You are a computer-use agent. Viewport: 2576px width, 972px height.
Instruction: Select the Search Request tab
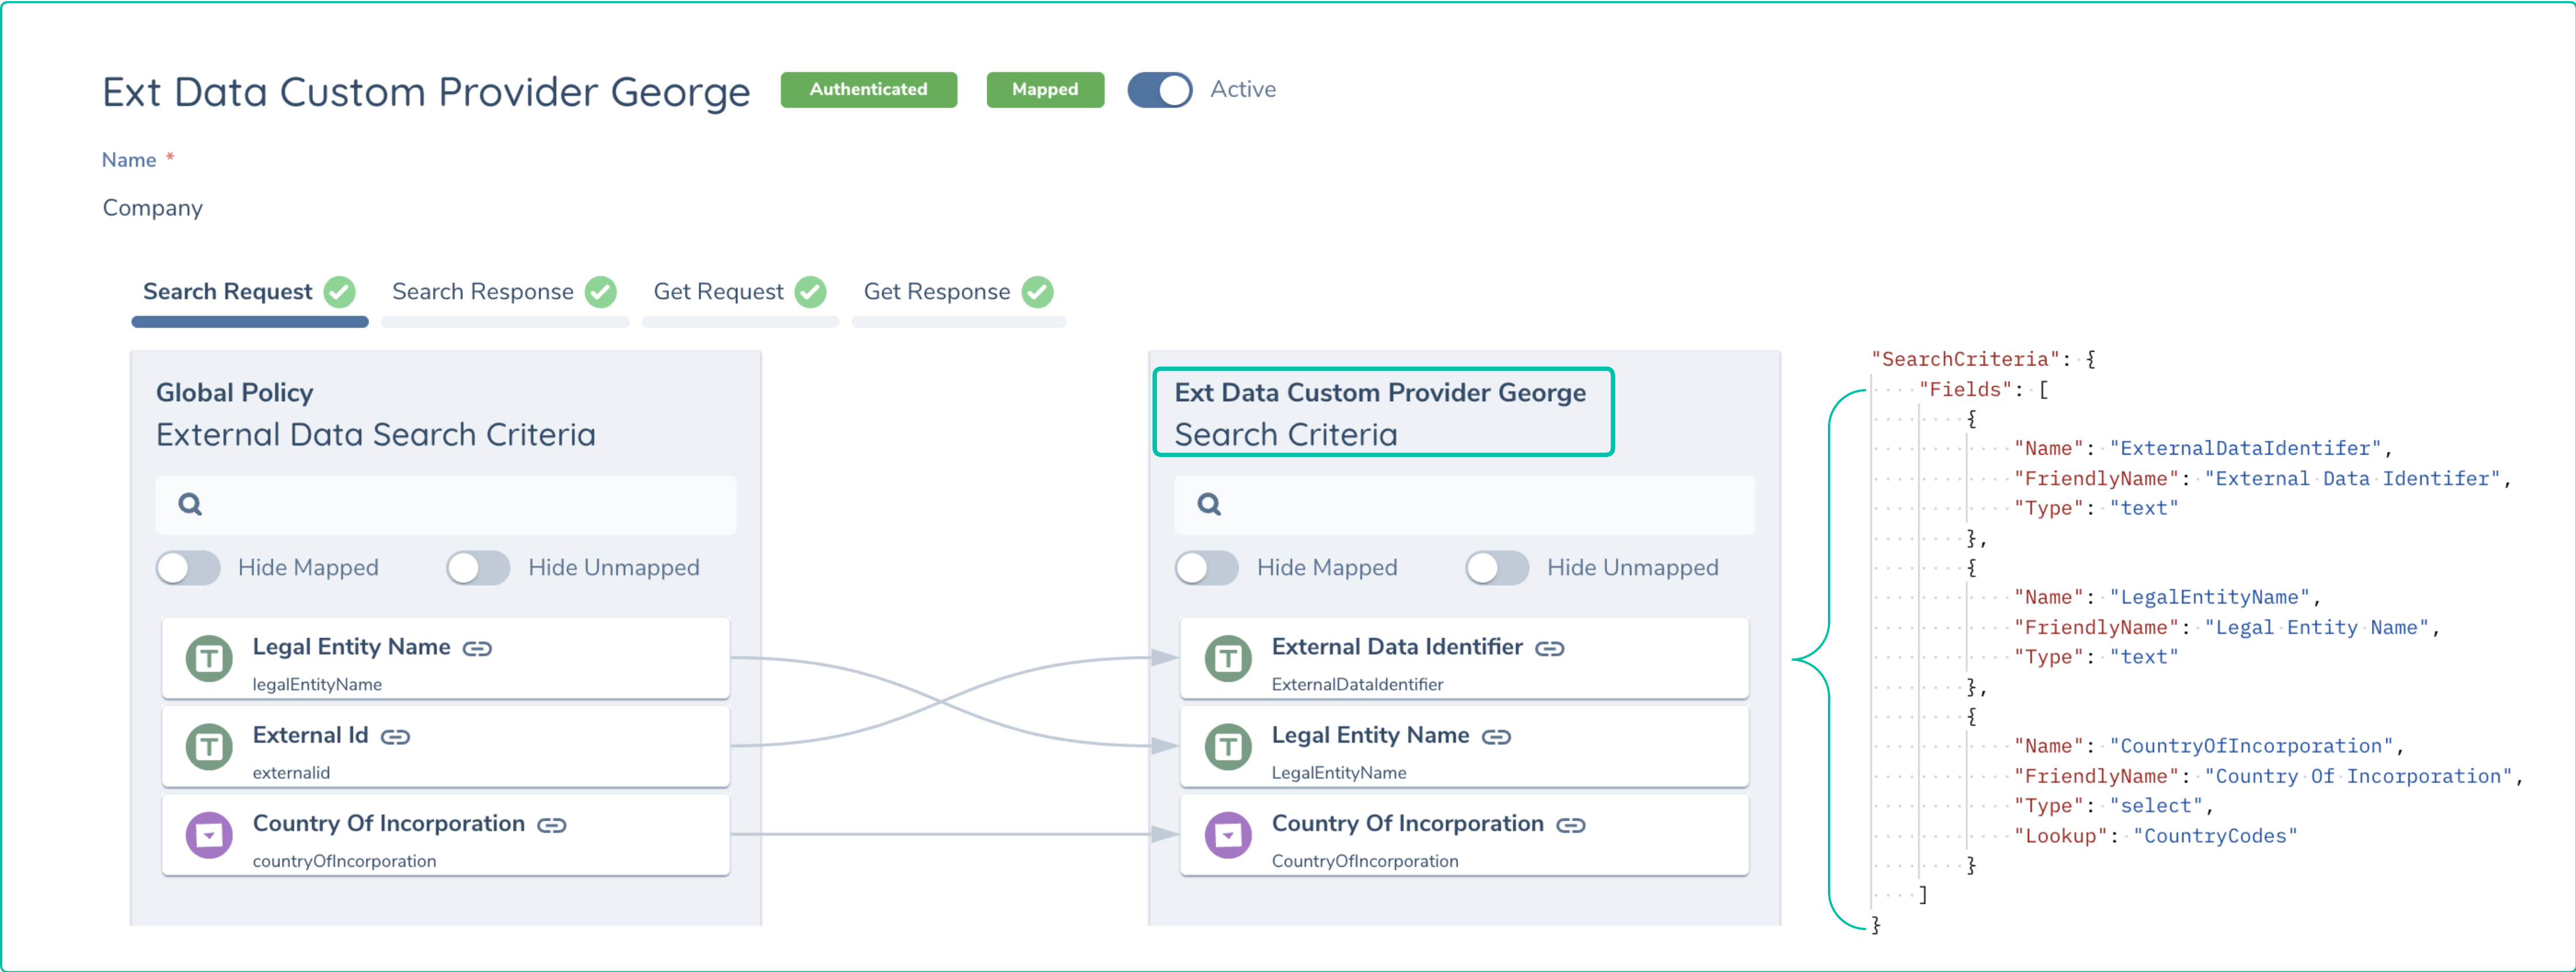pyautogui.click(x=228, y=292)
